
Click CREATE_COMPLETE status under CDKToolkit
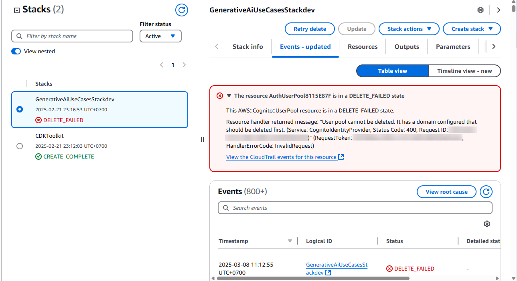(65, 157)
